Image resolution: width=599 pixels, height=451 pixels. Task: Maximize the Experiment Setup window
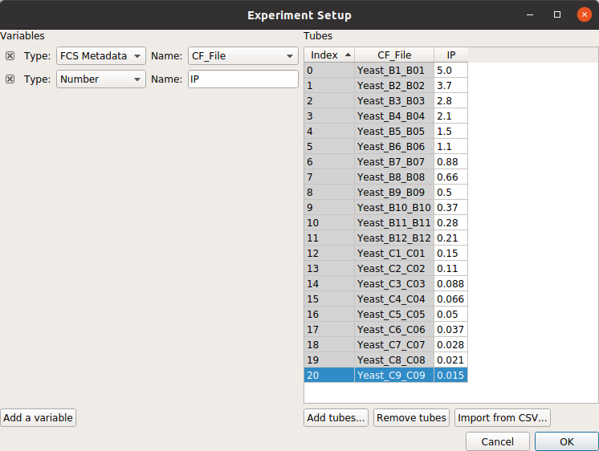(x=557, y=15)
